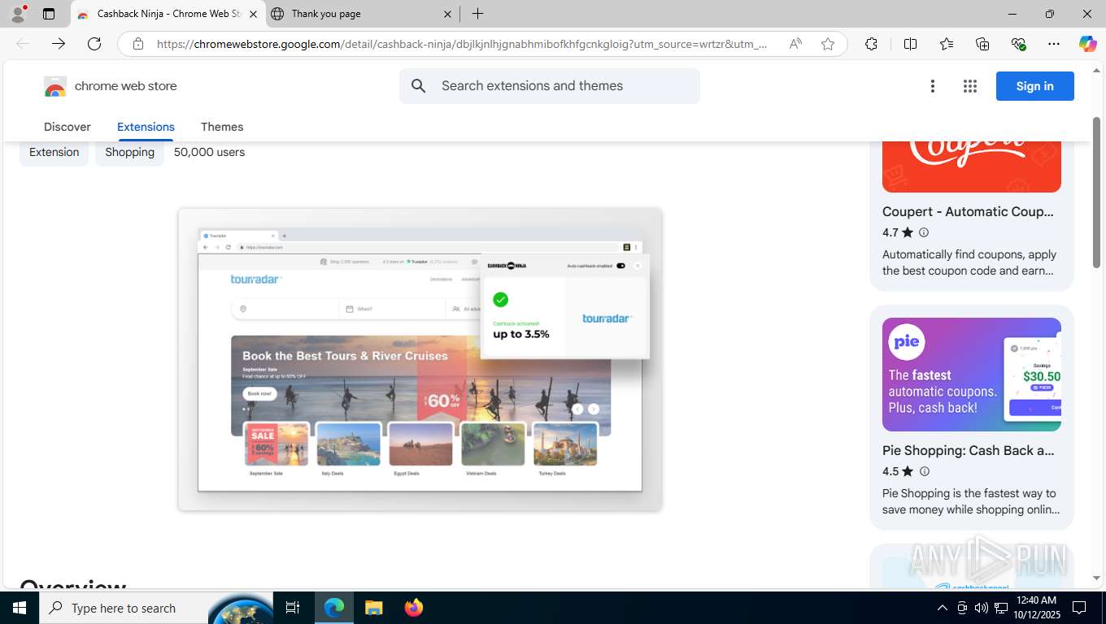Select the Extensions tab

click(x=146, y=127)
